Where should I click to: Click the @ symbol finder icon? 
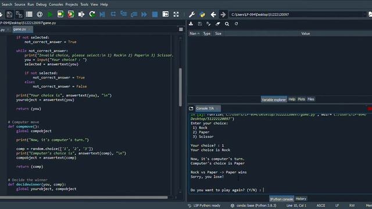[40, 15]
